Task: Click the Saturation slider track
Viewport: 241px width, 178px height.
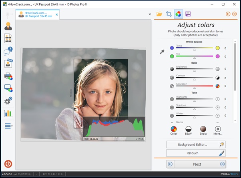Action: [x=195, y=86]
